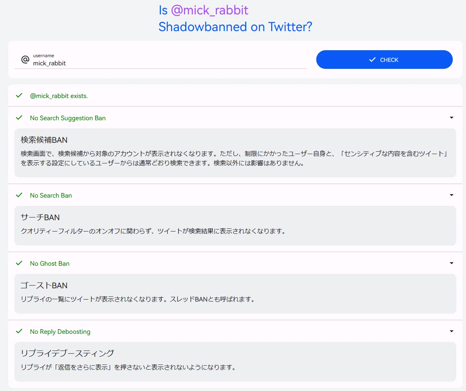Click the blue CHECK button

(384, 60)
